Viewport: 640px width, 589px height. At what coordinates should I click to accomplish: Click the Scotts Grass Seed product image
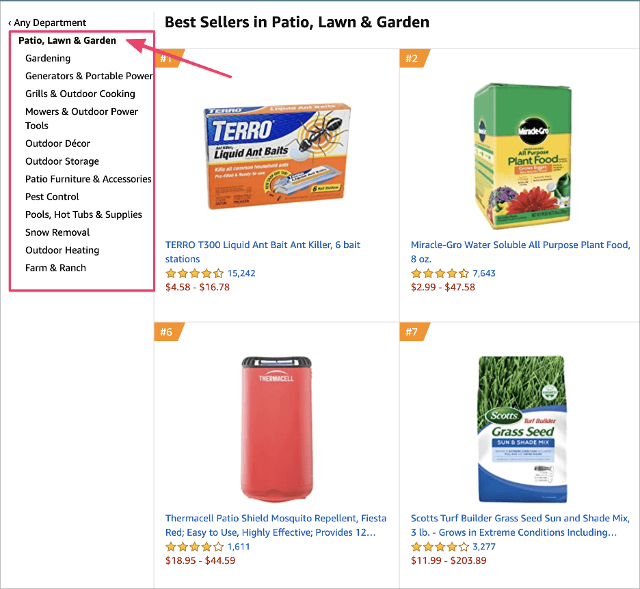(x=522, y=430)
